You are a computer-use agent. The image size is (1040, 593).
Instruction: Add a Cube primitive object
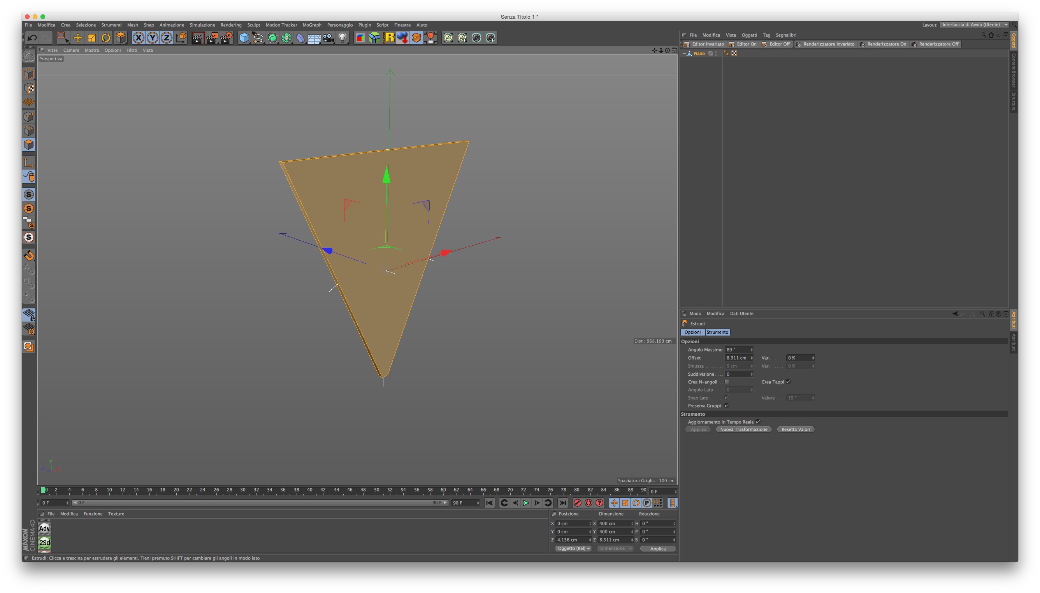pyautogui.click(x=244, y=38)
